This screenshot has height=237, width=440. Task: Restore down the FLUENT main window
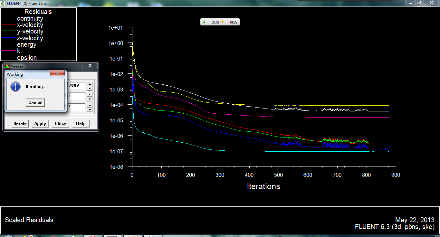click(x=419, y=3)
